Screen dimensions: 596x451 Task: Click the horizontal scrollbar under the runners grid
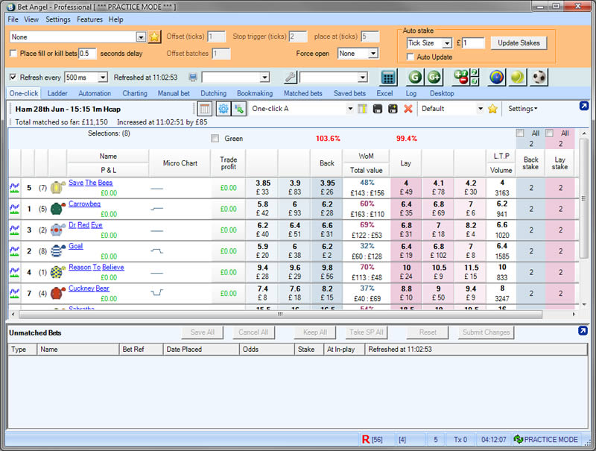click(281, 315)
